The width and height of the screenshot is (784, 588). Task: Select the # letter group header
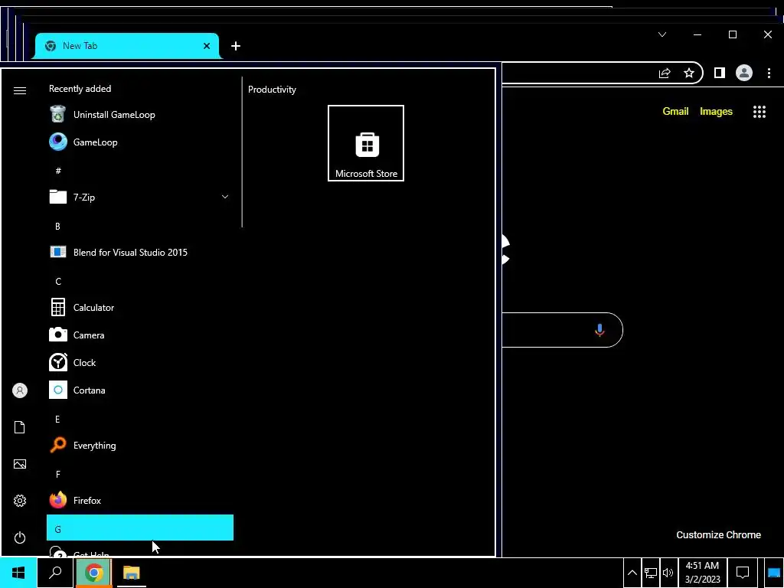click(x=140, y=171)
